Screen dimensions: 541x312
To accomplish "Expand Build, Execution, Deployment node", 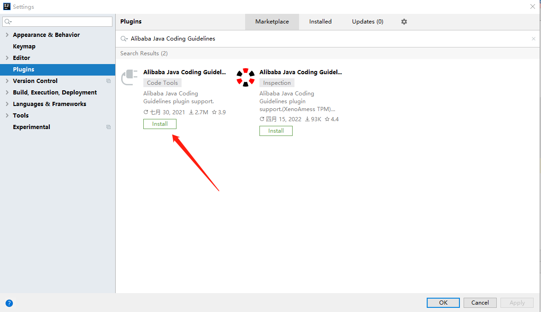I will click(7, 93).
